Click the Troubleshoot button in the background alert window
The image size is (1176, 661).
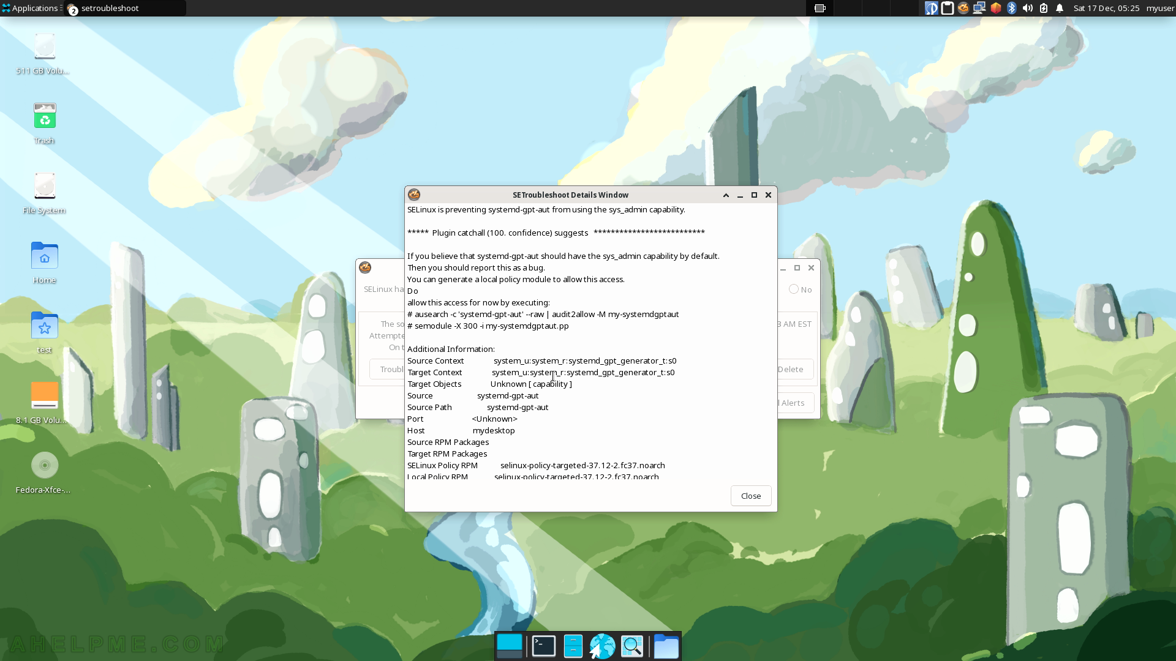coord(388,369)
